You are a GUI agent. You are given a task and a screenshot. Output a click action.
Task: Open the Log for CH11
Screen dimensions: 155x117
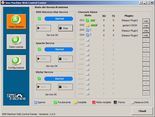146,69
